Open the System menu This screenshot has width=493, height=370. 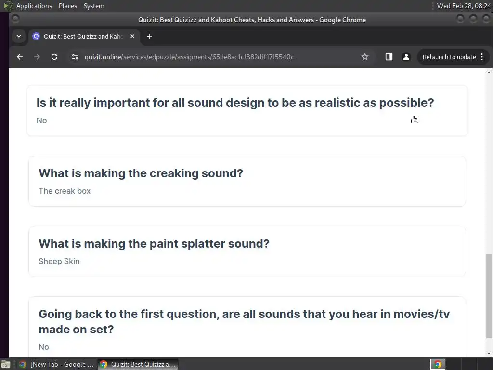94,6
